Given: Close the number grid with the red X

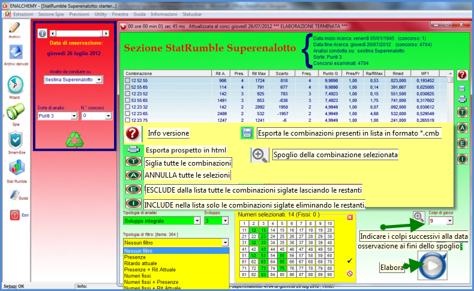Looking at the screenshot, I should pyautogui.click(x=350, y=217).
